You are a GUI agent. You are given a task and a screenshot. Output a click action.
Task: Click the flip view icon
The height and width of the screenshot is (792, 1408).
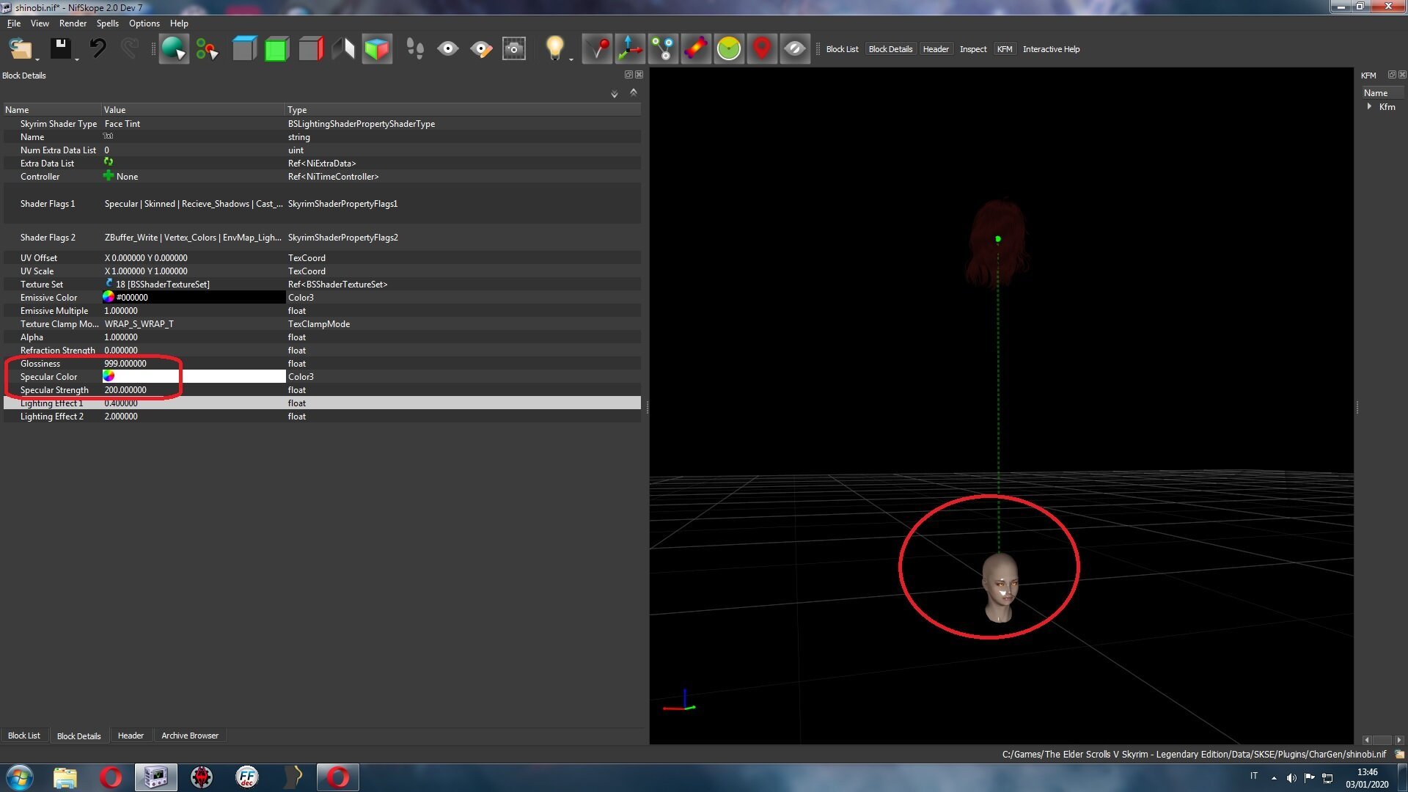343,49
